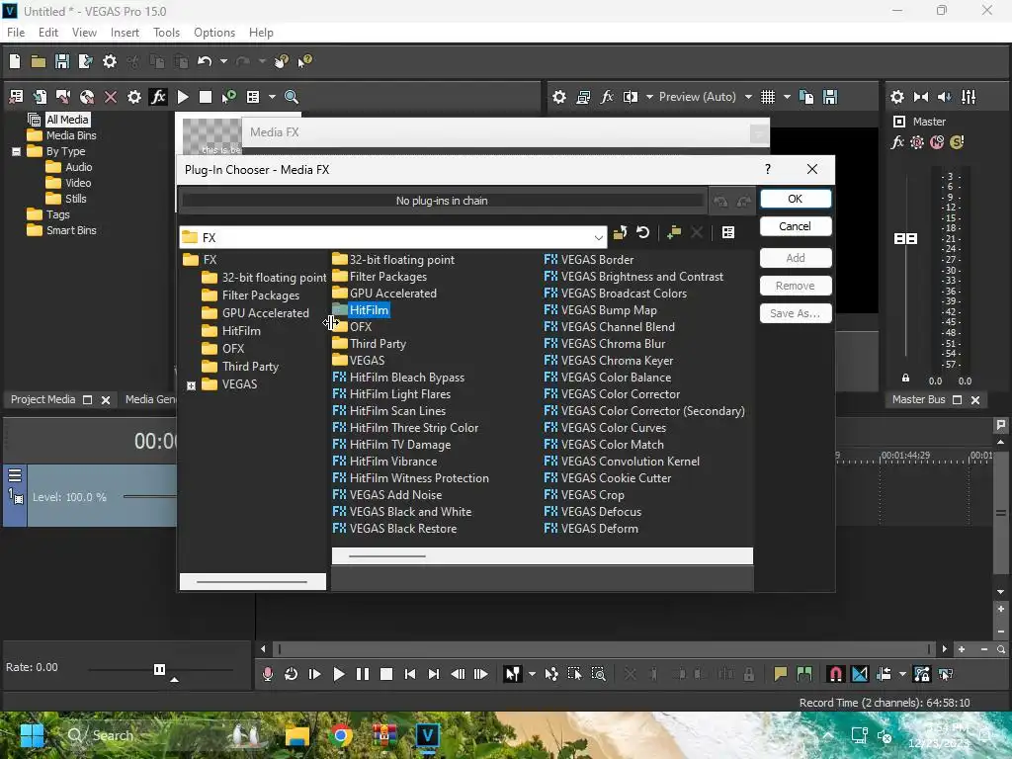1012x759 pixels.
Task: Click the New project icon
Action: pos(15,61)
